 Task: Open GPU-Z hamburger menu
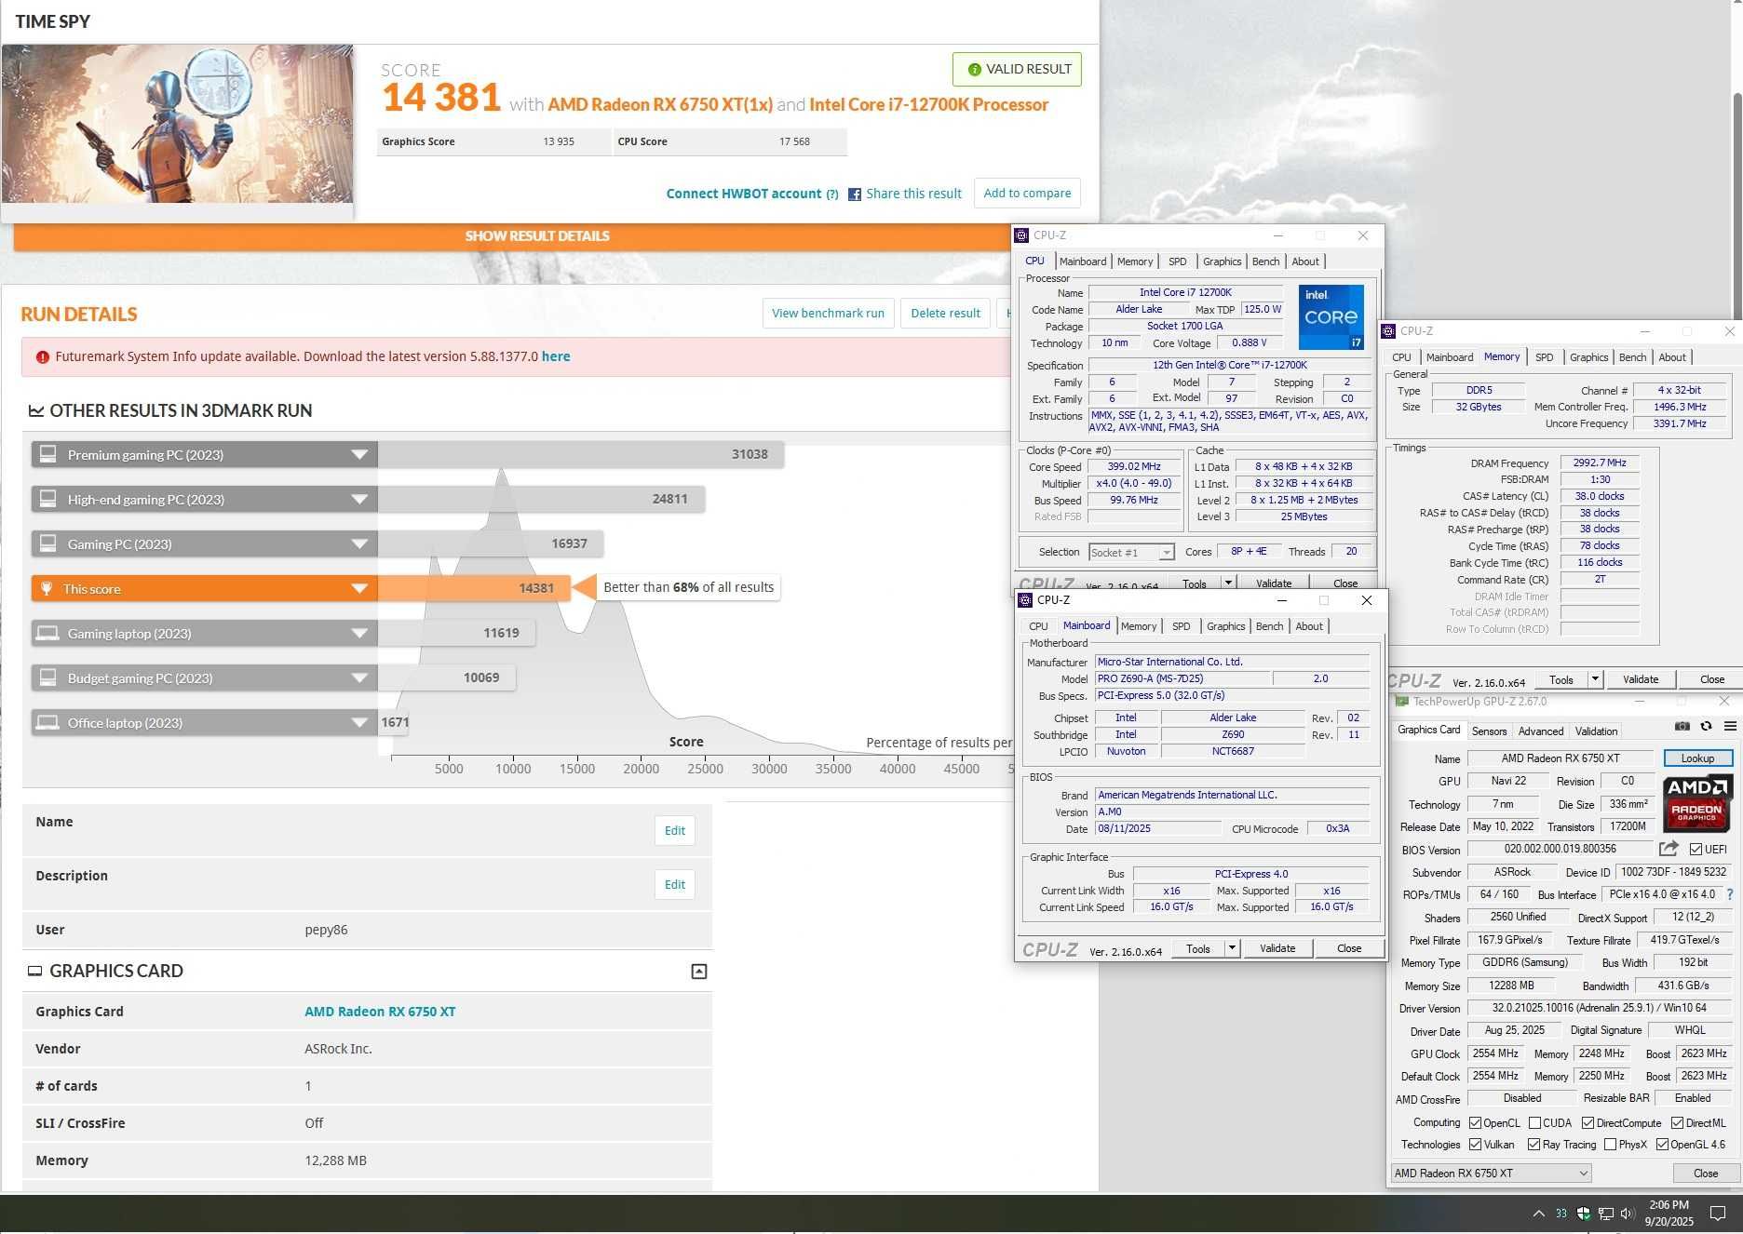point(1730,726)
